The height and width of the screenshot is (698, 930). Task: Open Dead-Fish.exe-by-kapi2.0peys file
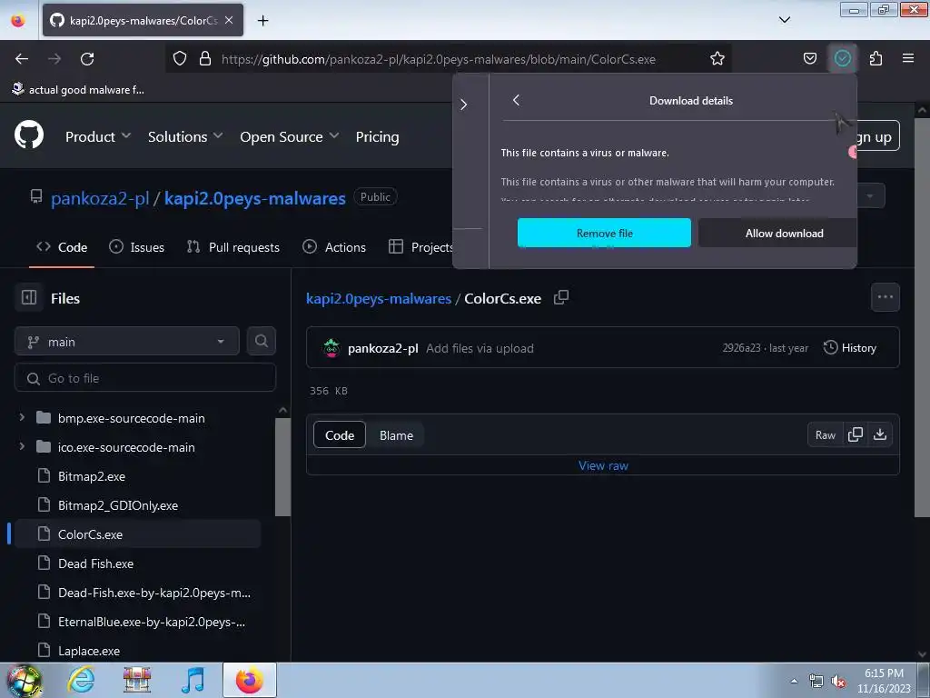154,593
